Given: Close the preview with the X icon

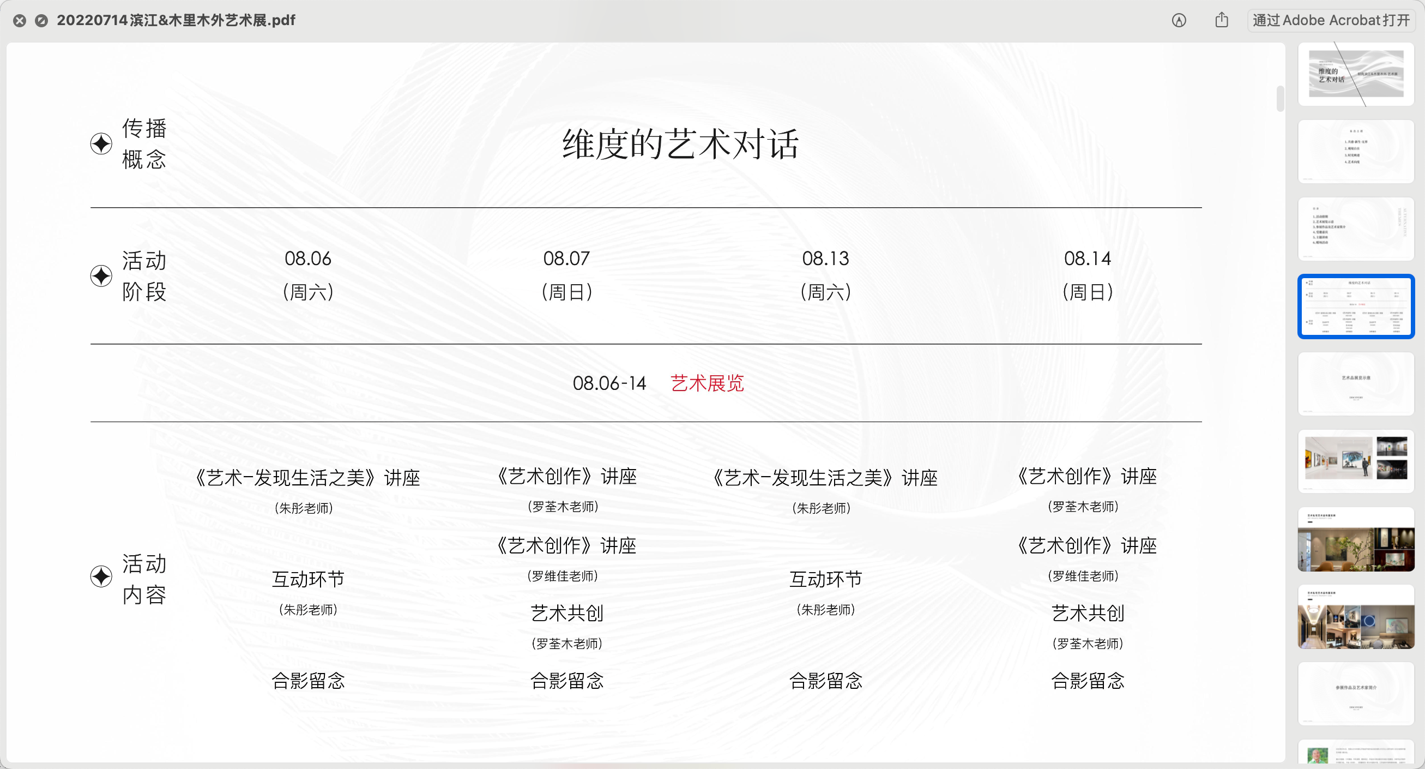Looking at the screenshot, I should [20, 20].
